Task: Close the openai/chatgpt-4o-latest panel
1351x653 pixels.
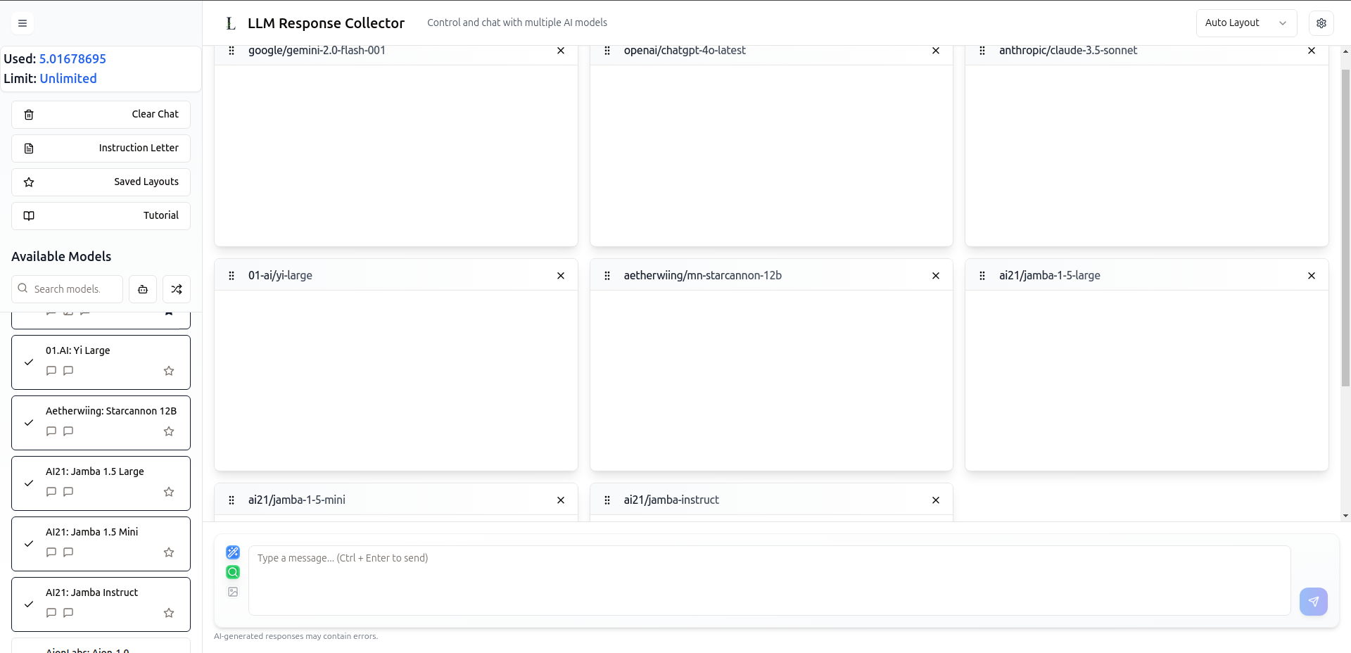Action: tap(936, 51)
